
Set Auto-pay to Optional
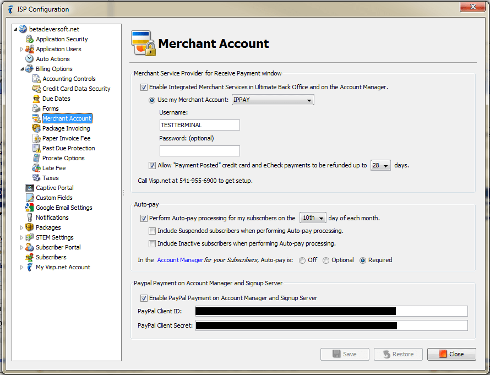326,260
